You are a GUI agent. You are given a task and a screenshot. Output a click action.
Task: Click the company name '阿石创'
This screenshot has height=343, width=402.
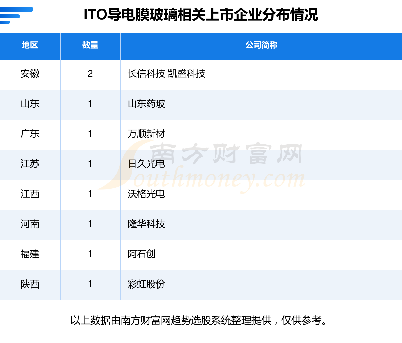tap(142, 254)
